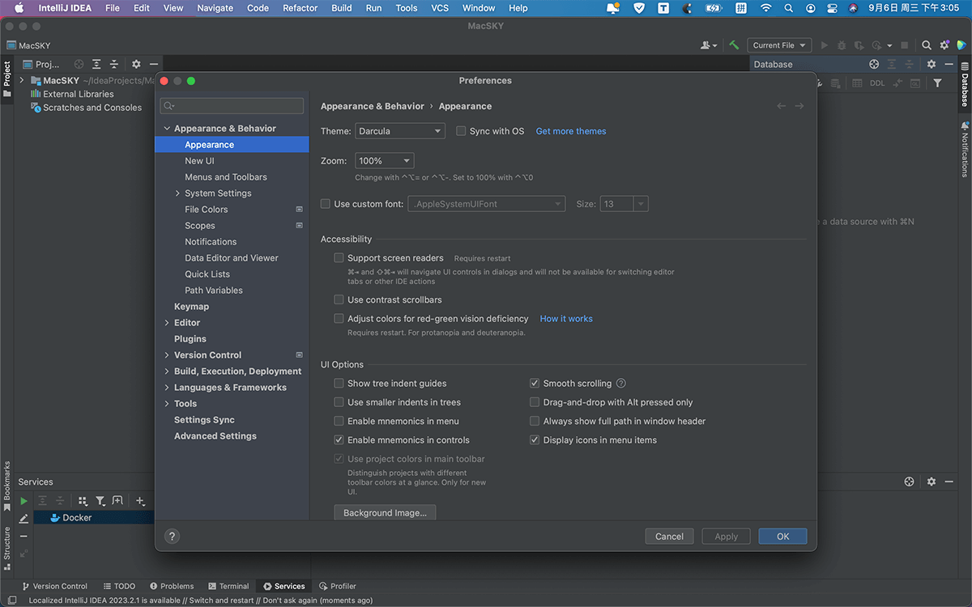Switch to Terminal tool window tab
This screenshot has height=607, width=972.
coord(228,586)
